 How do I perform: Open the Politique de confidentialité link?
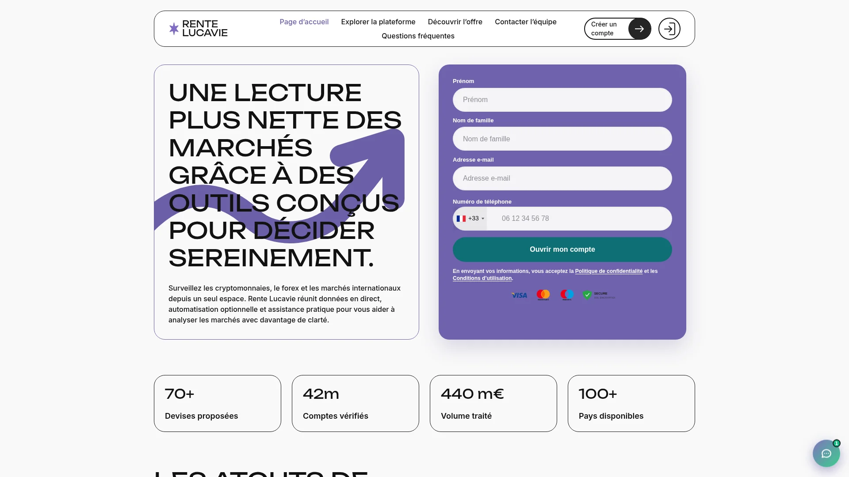(608, 271)
